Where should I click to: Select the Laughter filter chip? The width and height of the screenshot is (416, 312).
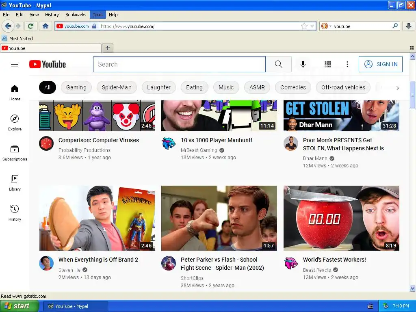(159, 87)
